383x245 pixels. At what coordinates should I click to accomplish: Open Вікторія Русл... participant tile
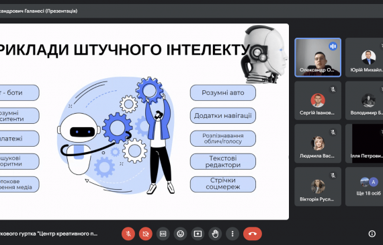click(318, 186)
